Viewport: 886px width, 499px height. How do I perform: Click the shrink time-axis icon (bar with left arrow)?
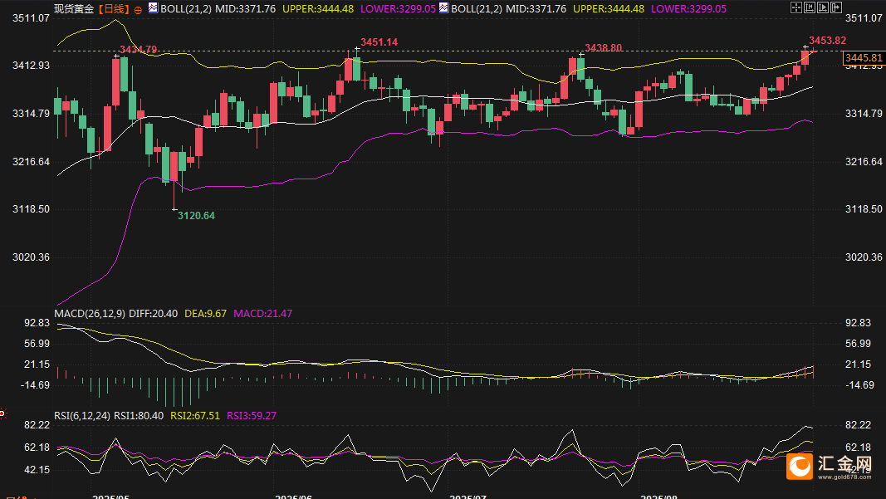pyautogui.click(x=810, y=7)
